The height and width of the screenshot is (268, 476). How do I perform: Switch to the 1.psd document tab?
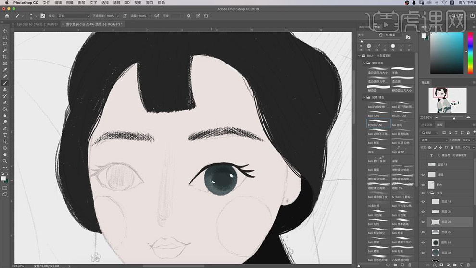[x=37, y=24]
